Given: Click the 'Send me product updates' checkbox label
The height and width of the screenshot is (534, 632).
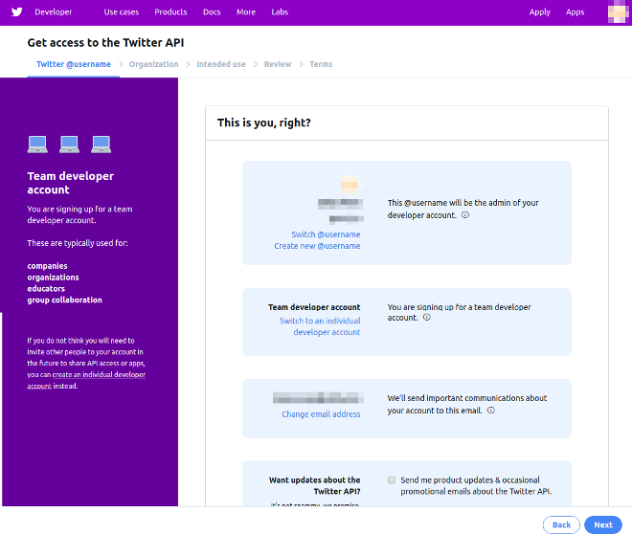Looking at the screenshot, I should 476,486.
